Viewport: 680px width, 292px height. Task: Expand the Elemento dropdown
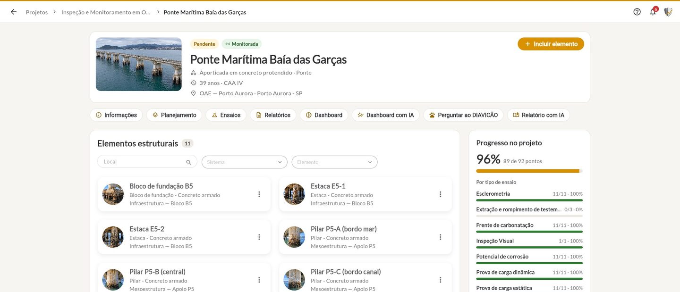pos(334,162)
